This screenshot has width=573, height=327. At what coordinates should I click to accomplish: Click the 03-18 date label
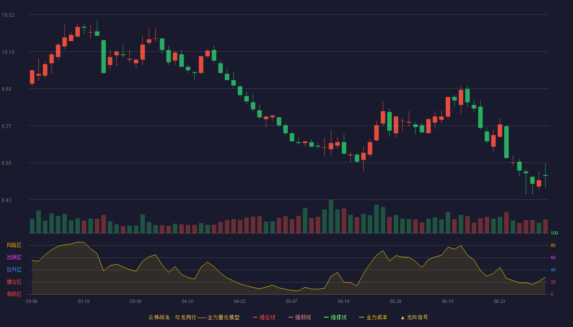click(x=83, y=301)
